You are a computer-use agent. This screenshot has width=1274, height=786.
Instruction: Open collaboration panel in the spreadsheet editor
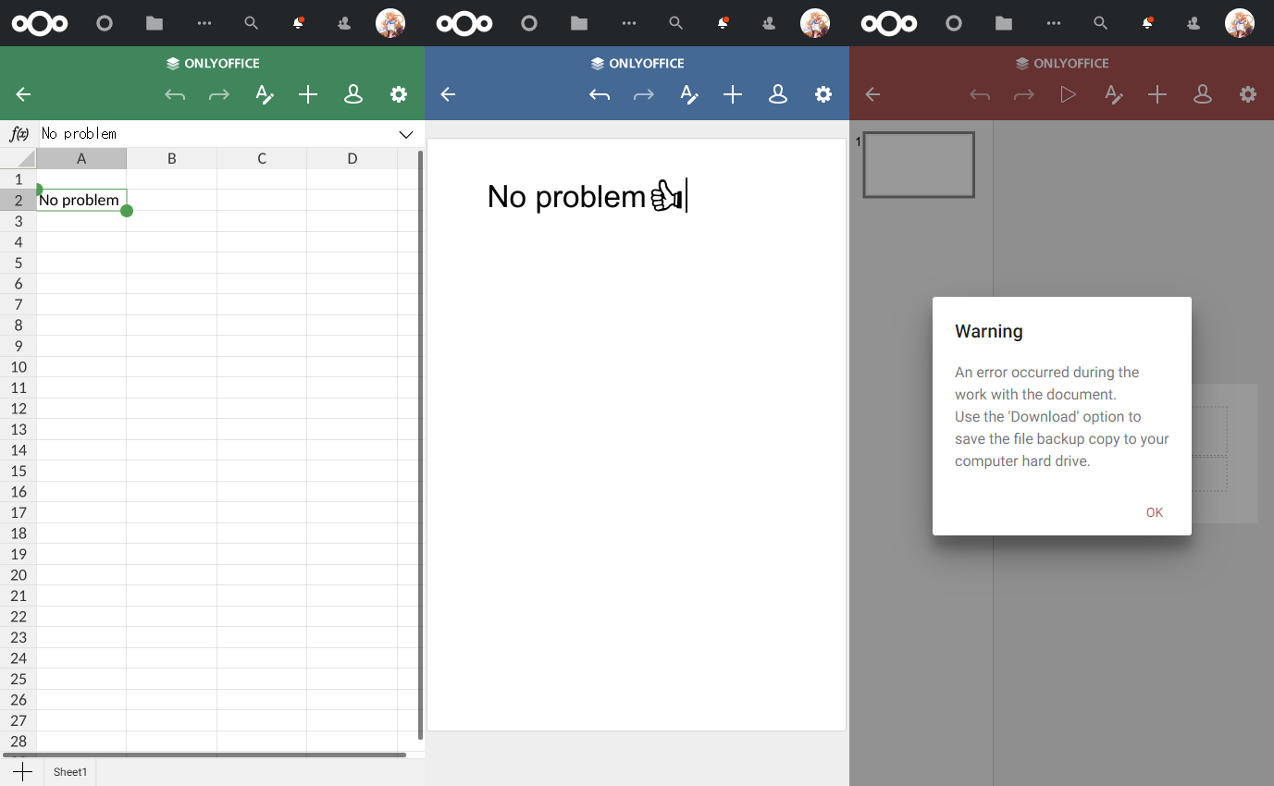point(353,94)
